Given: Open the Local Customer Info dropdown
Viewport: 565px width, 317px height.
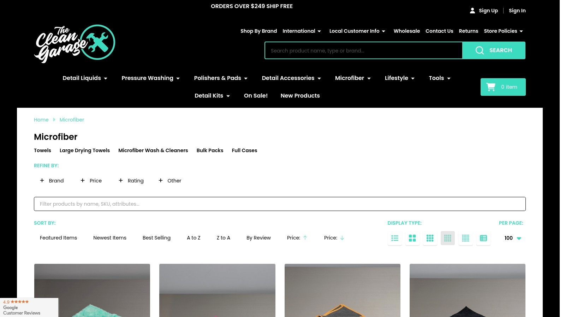Looking at the screenshot, I should [357, 31].
